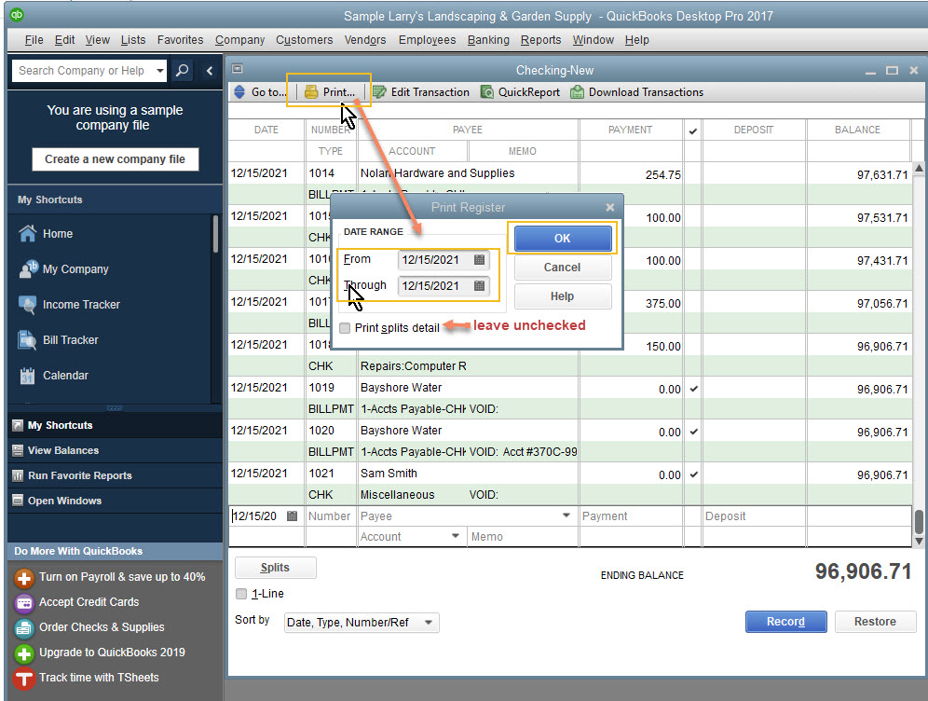Open the search scope dropdown arrow
The image size is (928, 701).
point(160,71)
